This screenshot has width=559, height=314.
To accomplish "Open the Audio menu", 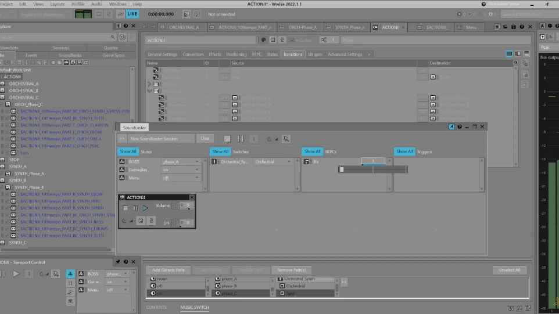I will point(96,4).
